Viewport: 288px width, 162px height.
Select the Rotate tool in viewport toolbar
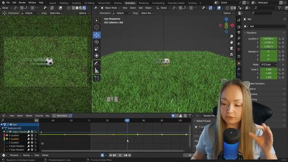(x=97, y=42)
